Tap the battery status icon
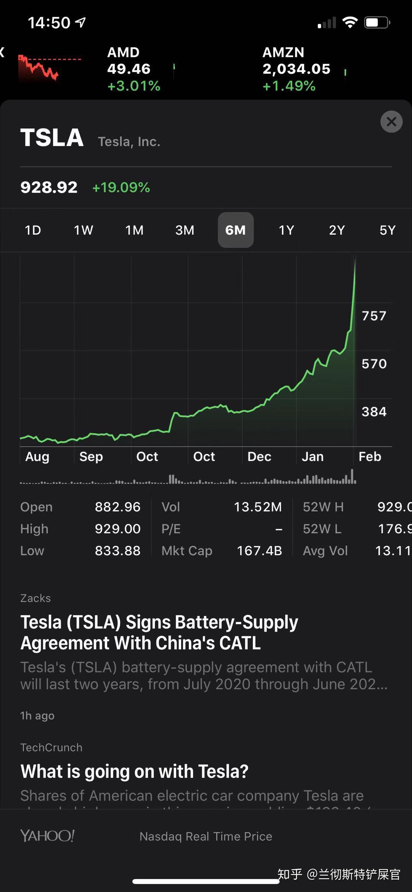 pyautogui.click(x=377, y=23)
